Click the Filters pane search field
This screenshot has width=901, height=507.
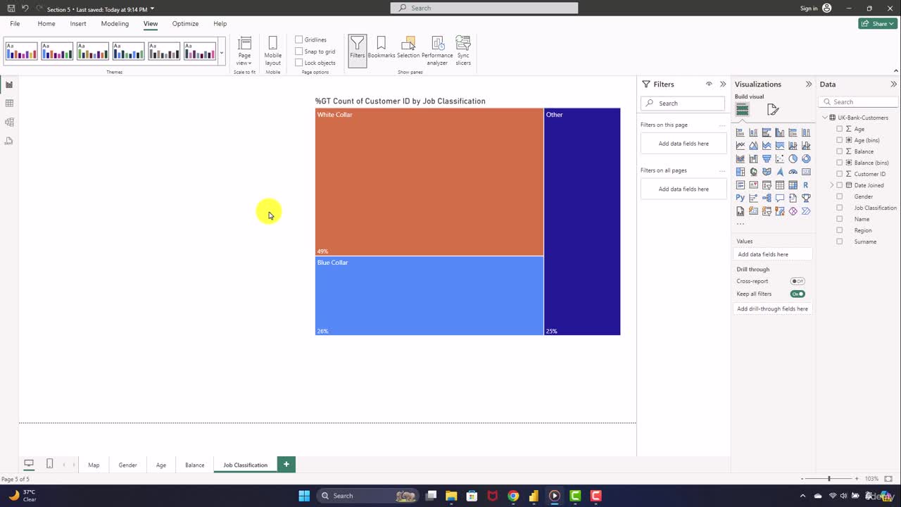click(x=683, y=104)
